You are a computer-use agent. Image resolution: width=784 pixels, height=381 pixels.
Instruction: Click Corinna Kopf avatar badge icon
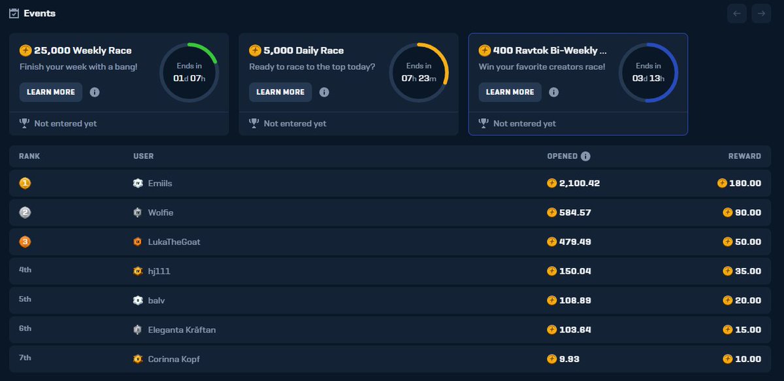[138, 359]
